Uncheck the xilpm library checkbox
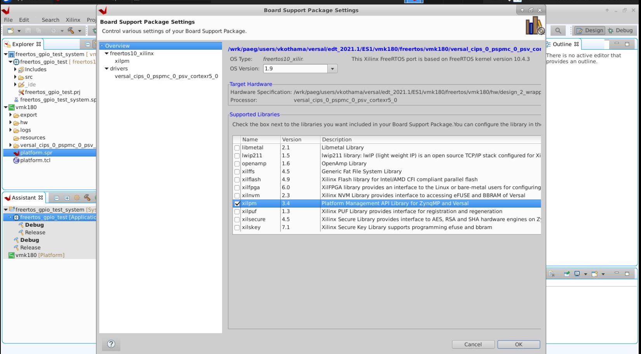The width and height of the screenshot is (641, 354). pos(237,203)
